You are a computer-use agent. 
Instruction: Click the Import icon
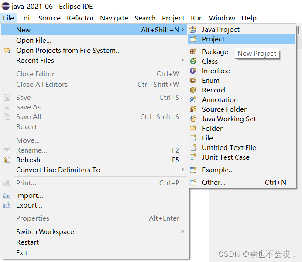[x=7, y=196]
